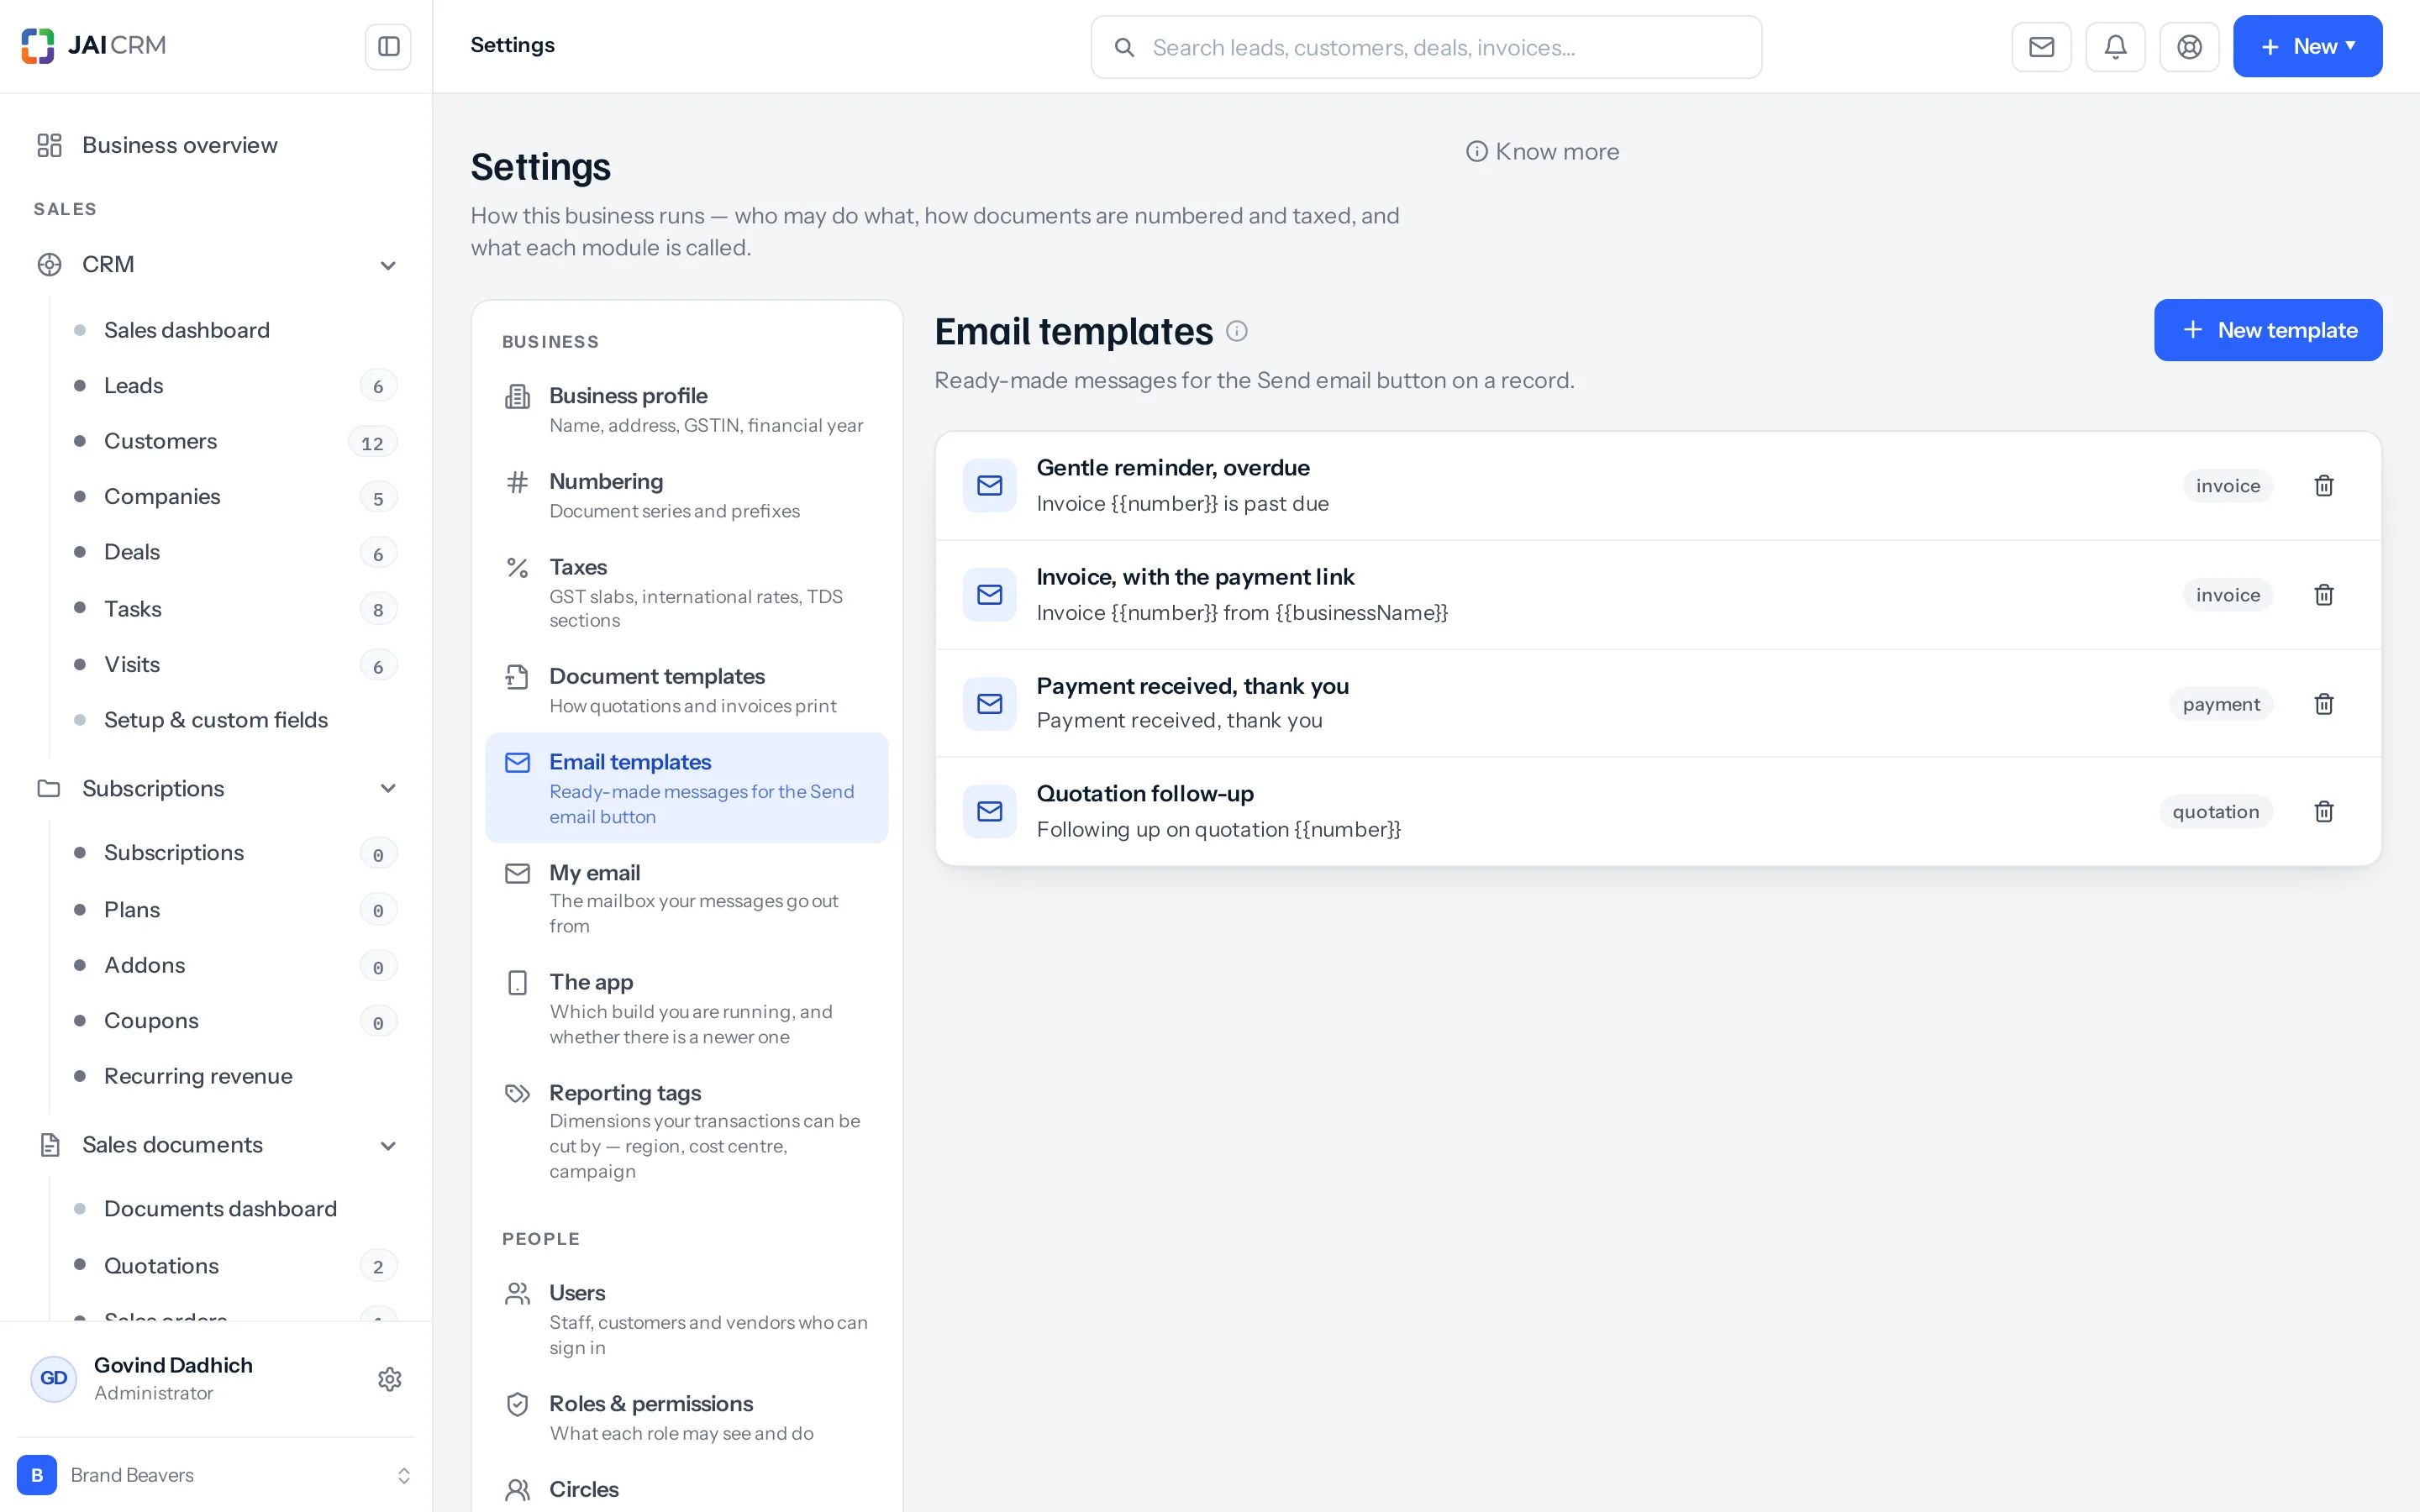Image resolution: width=2420 pixels, height=1512 pixels.
Task: Open the notifications bell
Action: 2115,47
